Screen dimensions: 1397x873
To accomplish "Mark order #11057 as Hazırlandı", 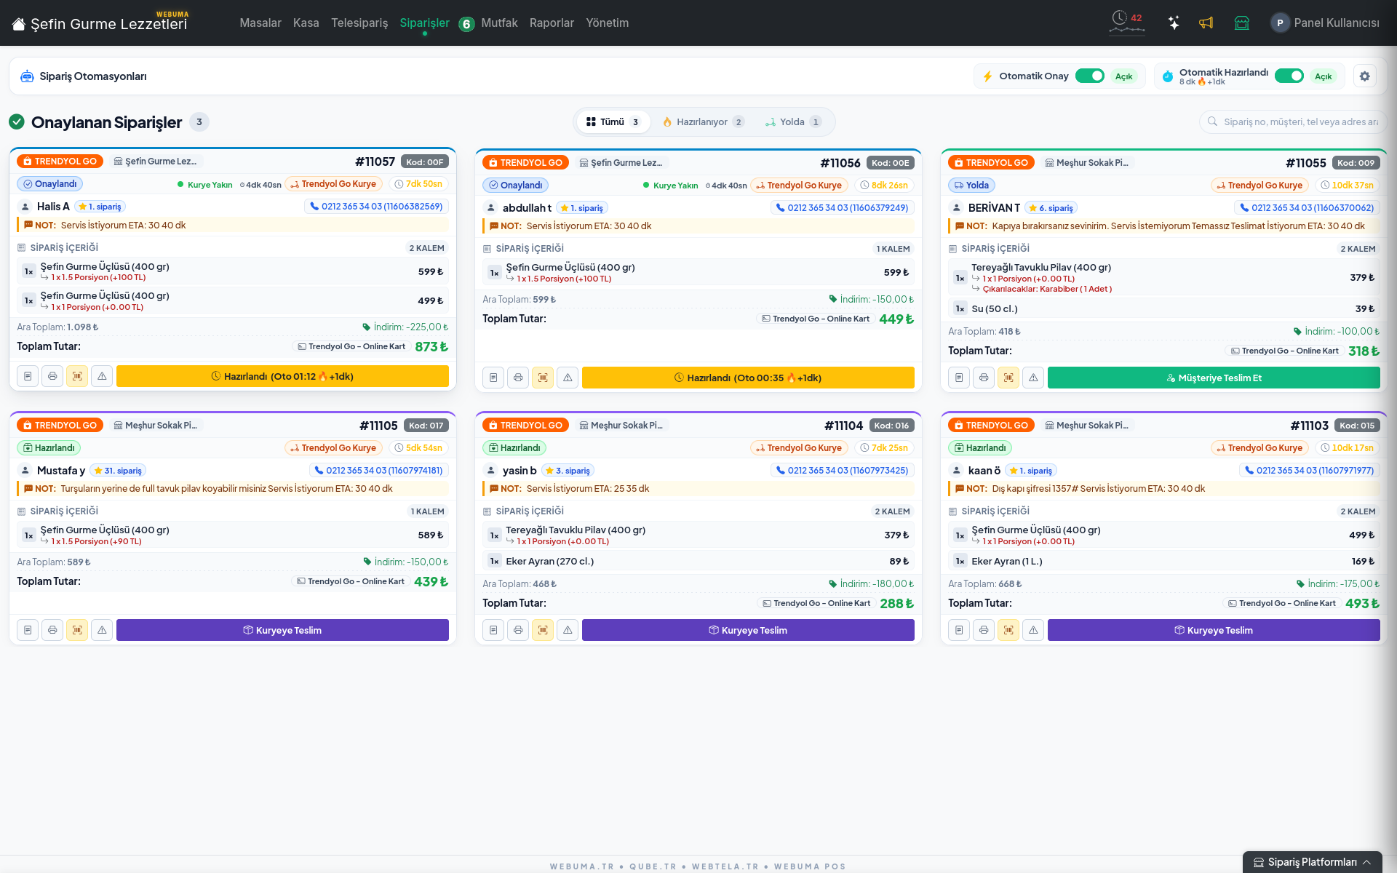I will click(x=282, y=376).
